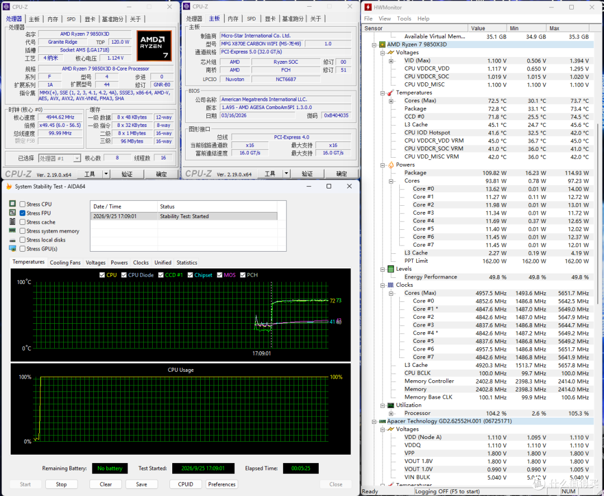Open the tools dropdown arrow in second CPU-Z

click(286, 174)
